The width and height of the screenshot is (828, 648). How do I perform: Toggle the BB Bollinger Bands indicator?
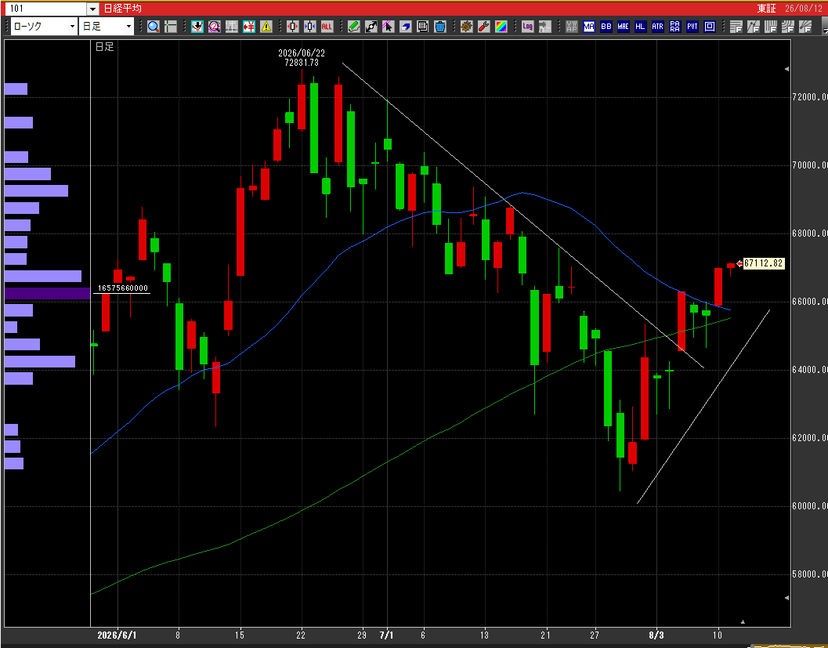pos(606,27)
